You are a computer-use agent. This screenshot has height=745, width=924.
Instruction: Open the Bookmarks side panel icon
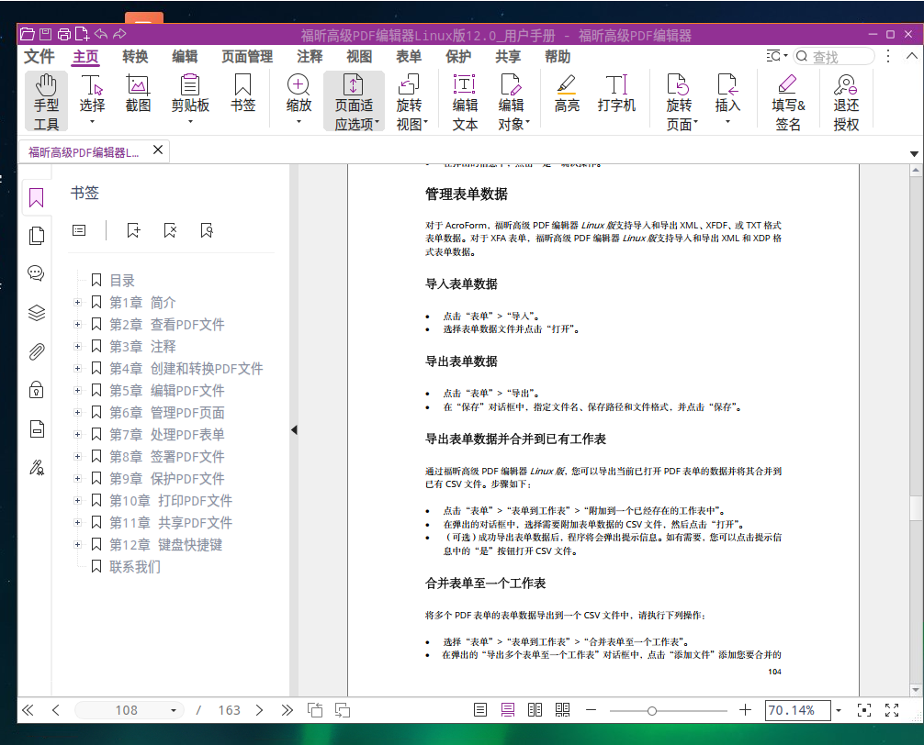(x=36, y=198)
